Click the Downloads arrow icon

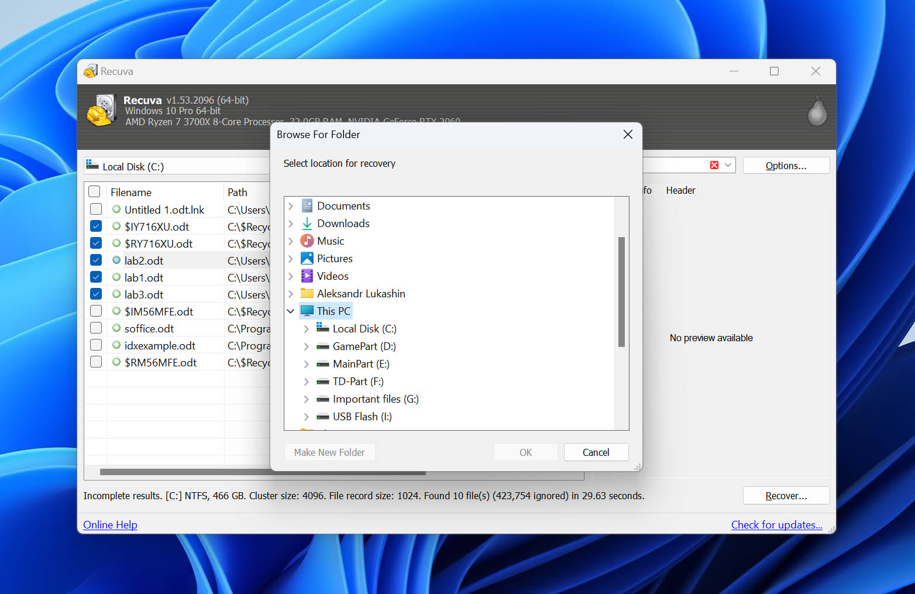tap(307, 224)
